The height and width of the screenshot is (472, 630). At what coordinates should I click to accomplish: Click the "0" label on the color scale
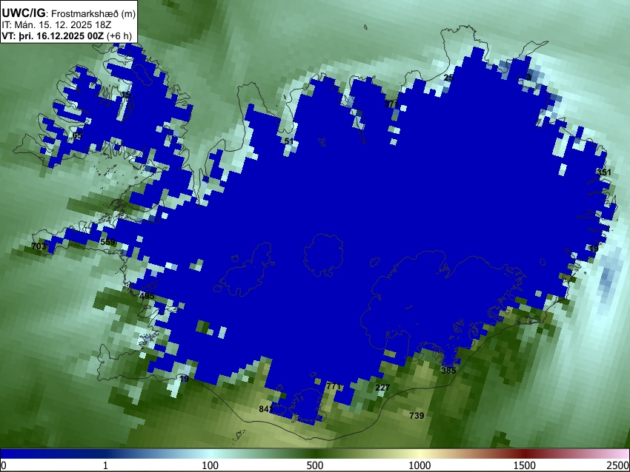4,465
